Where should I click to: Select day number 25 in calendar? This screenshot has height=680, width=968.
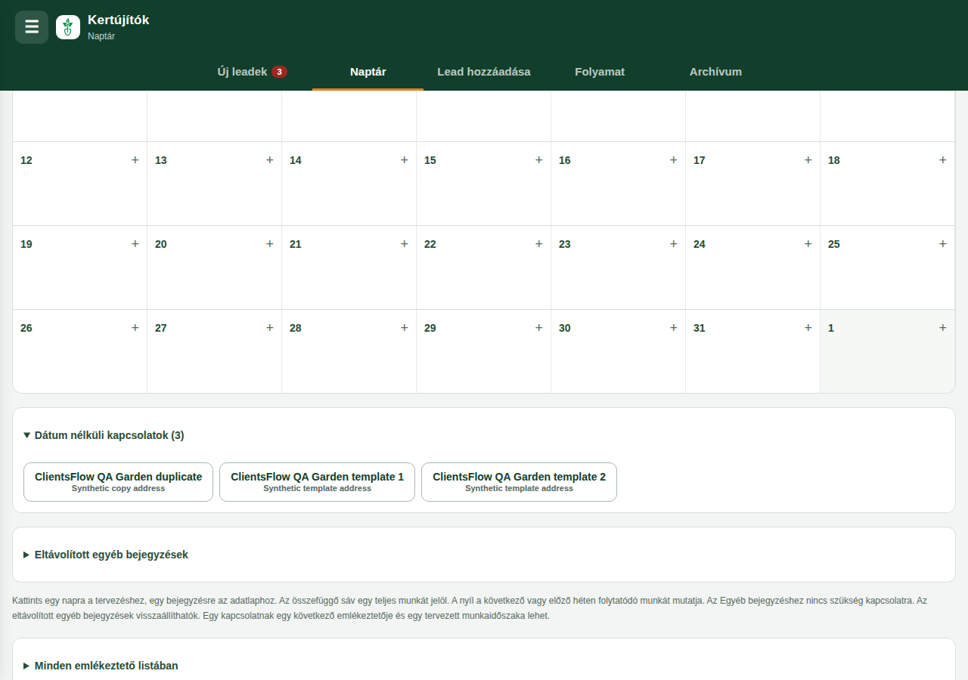834,244
